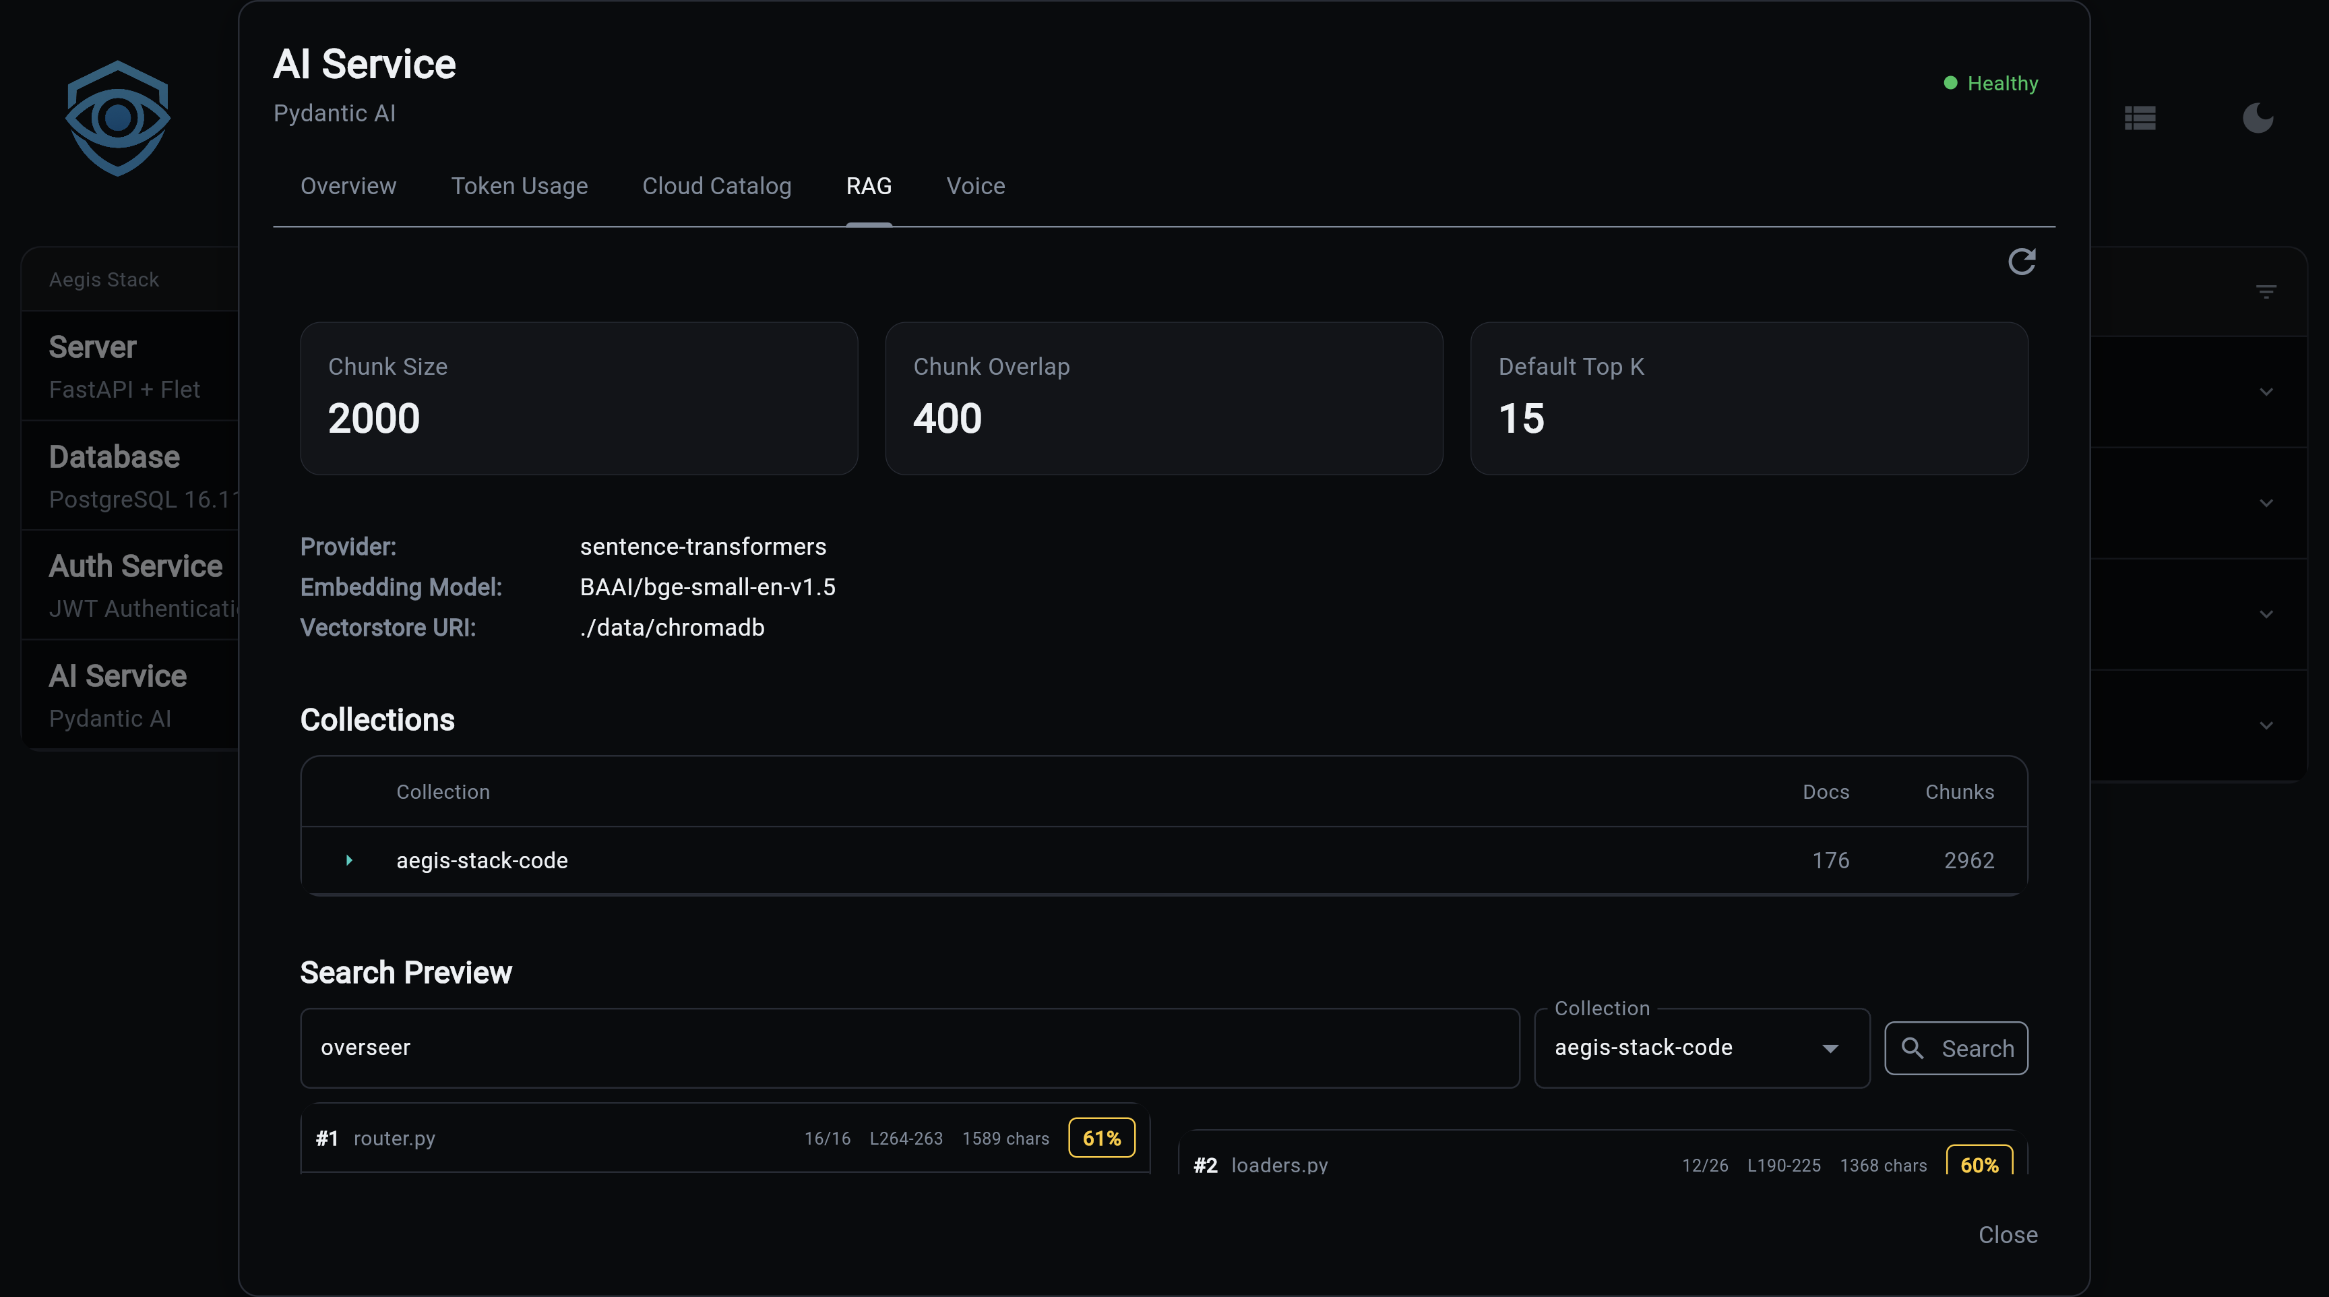Click the search query field containing overseer
The height and width of the screenshot is (1297, 2329).
pos(908,1048)
